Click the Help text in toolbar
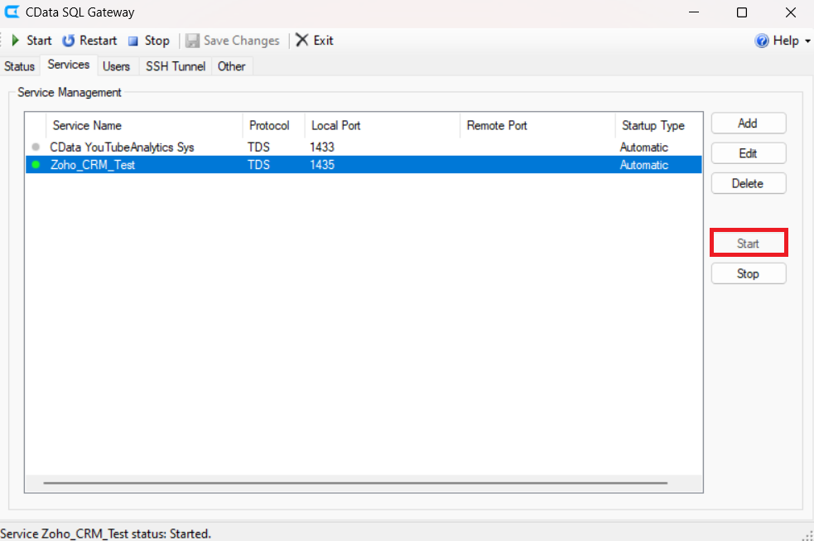Viewport: 814px width, 541px height. [x=786, y=41]
